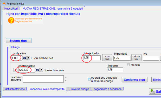
Task: Click the importo field showing 1,75
Action: pos(115,70)
